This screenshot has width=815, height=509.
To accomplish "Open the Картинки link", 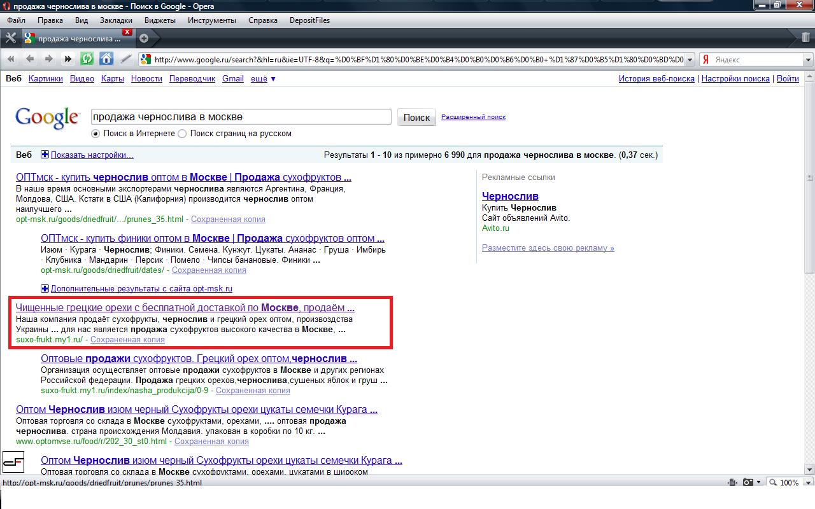I will point(46,79).
